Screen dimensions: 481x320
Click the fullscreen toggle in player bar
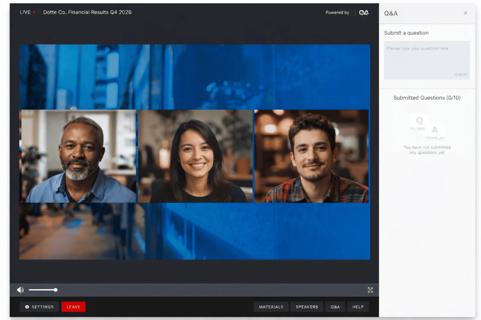(370, 290)
